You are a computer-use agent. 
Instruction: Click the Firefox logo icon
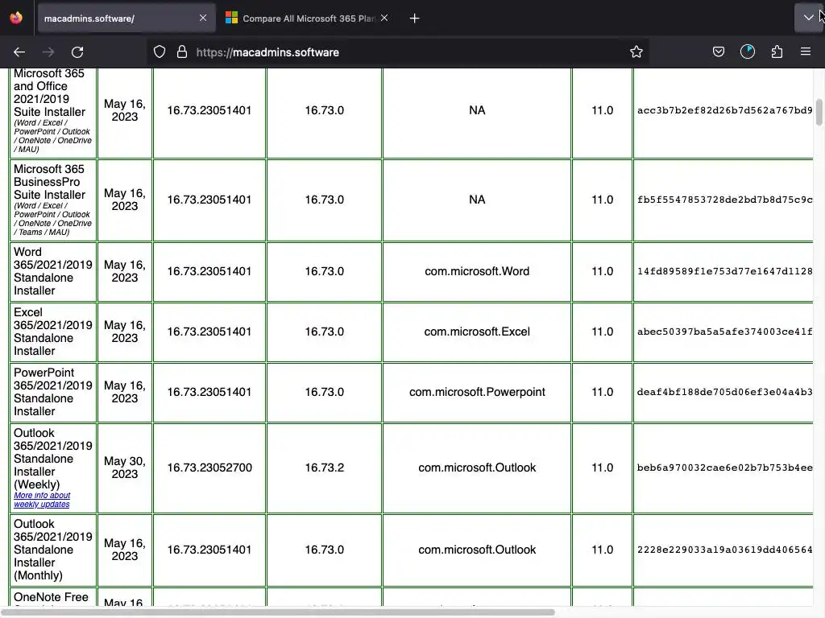(x=16, y=18)
